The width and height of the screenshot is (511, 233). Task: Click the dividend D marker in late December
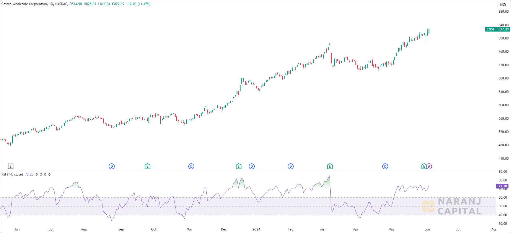[252, 167]
